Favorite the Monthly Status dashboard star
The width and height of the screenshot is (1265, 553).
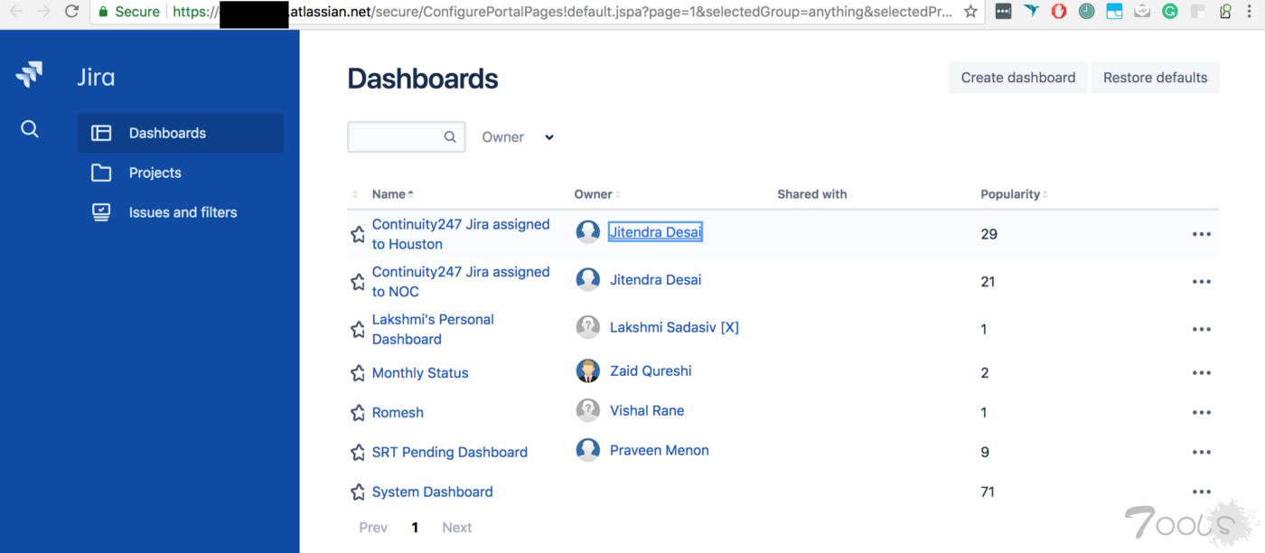(358, 373)
